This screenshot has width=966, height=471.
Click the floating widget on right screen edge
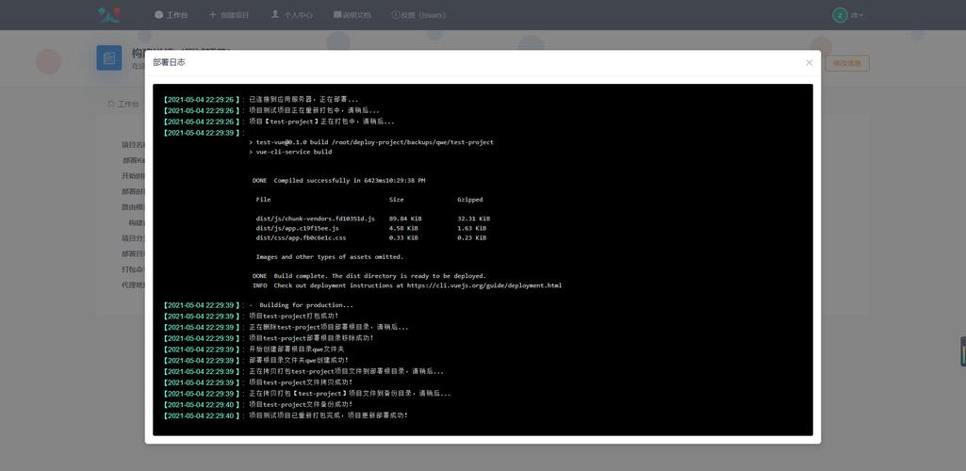pos(962,351)
